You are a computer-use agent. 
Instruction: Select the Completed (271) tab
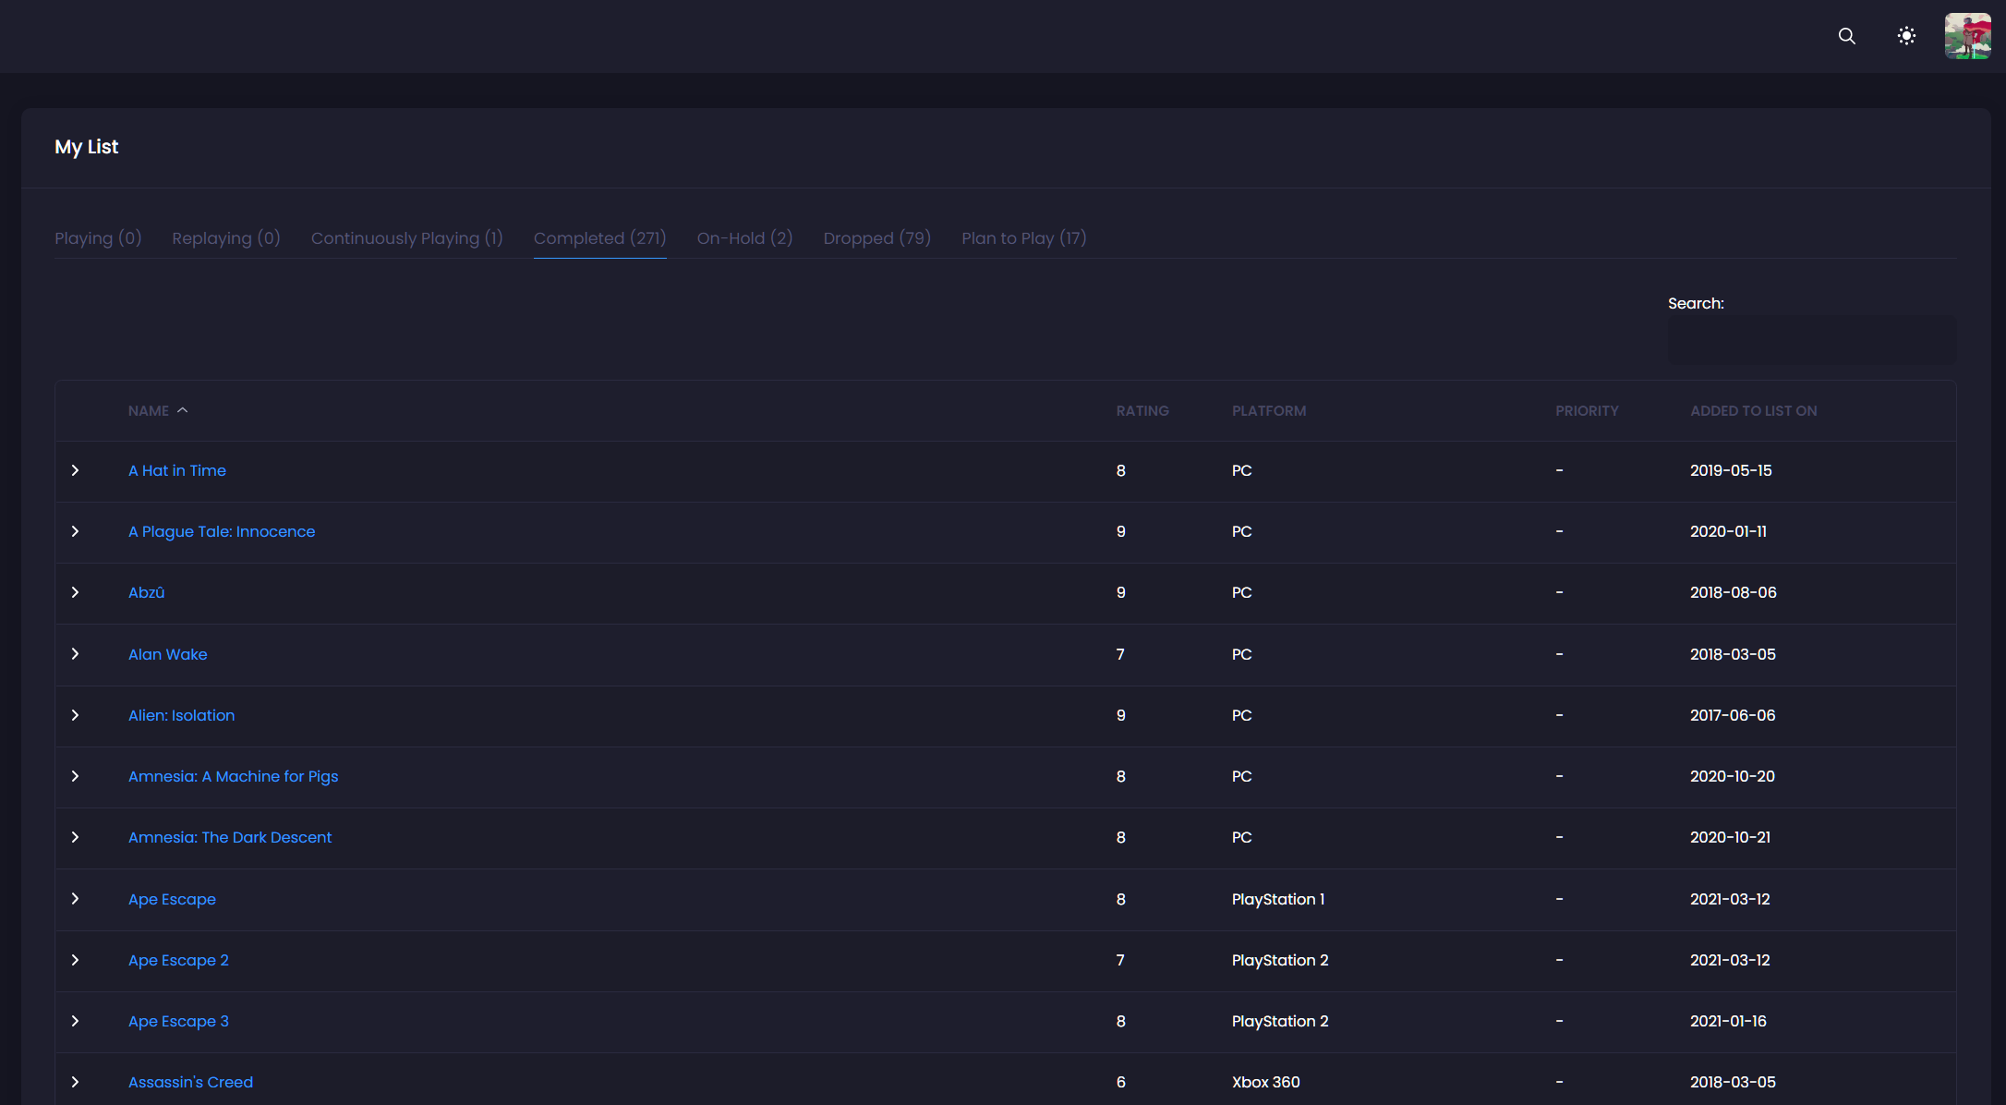click(600, 238)
